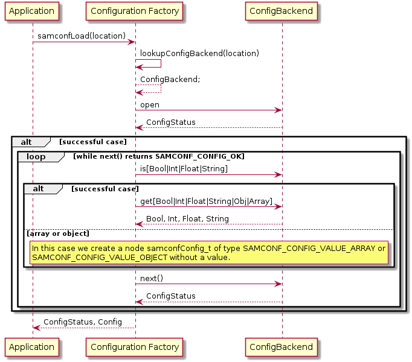Click the outer alt frame tag
The width and height of the screenshot is (412, 362).
(x=31, y=142)
